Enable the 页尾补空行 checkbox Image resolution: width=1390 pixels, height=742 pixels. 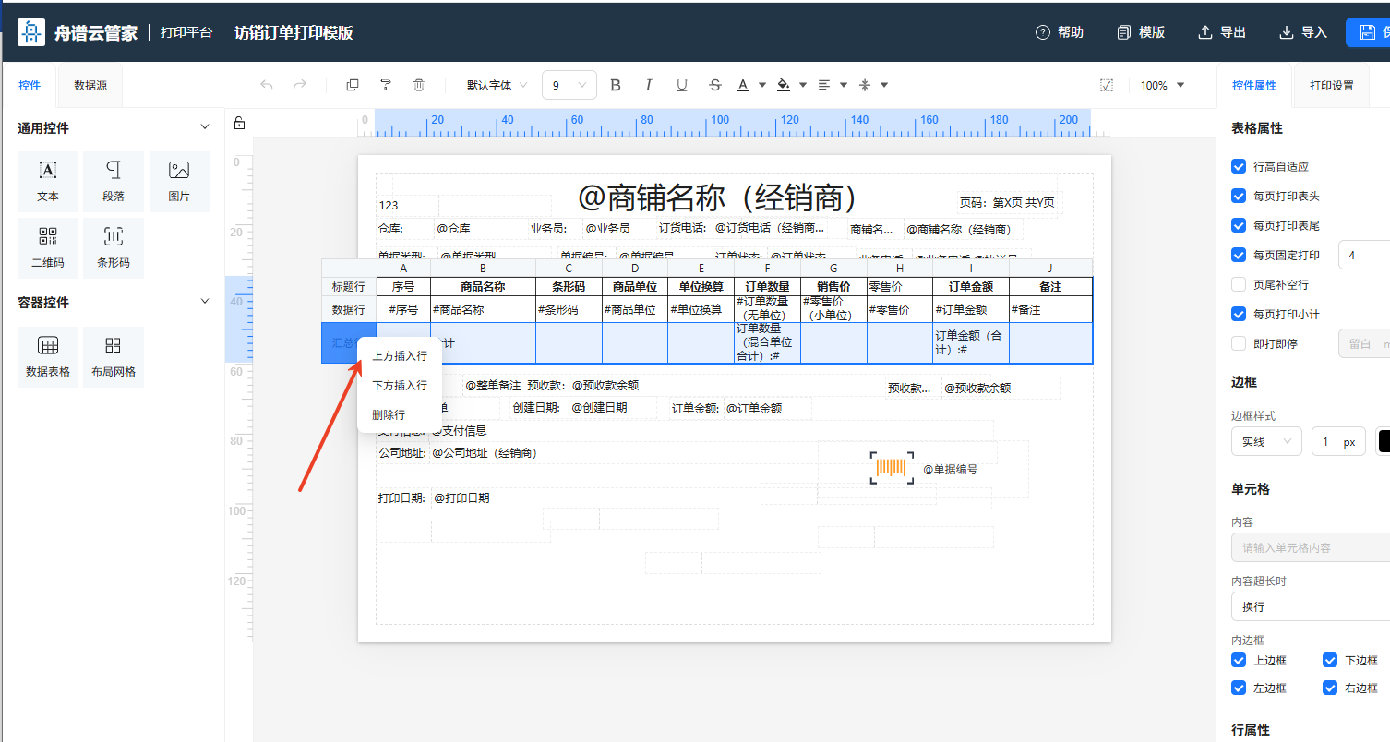click(1239, 285)
